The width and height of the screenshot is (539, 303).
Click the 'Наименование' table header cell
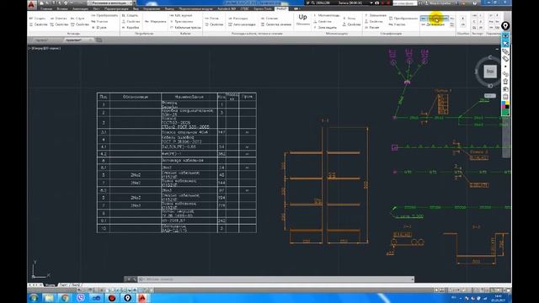(x=189, y=97)
